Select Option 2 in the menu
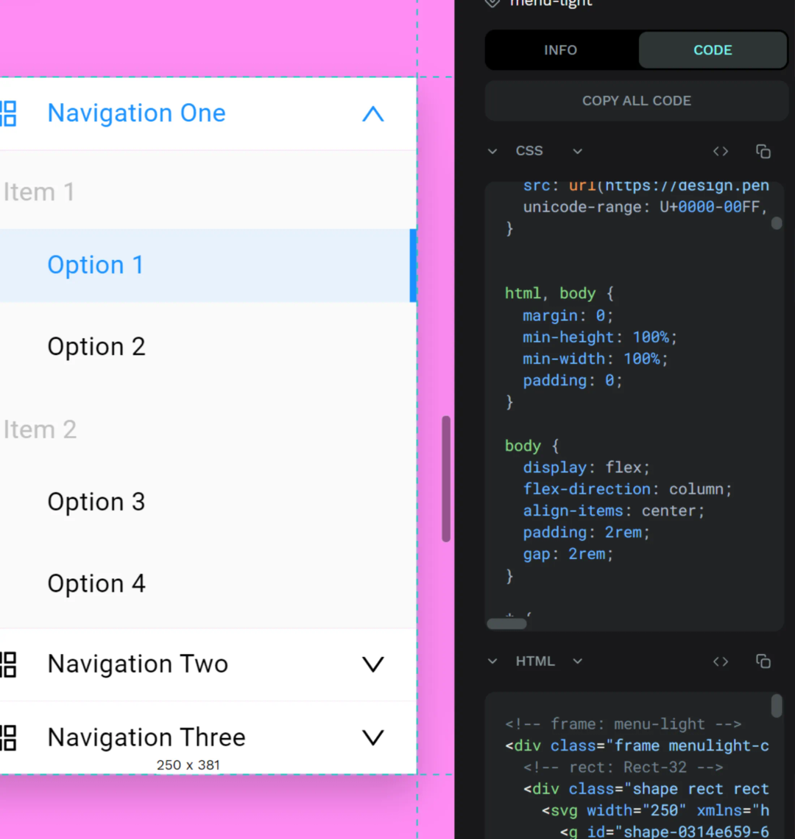795x839 pixels. click(96, 347)
